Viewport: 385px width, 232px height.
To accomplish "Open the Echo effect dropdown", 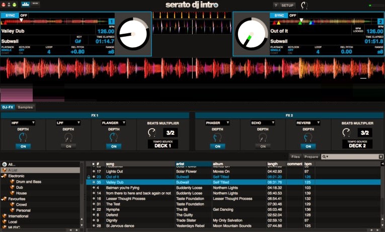I will (263, 123).
